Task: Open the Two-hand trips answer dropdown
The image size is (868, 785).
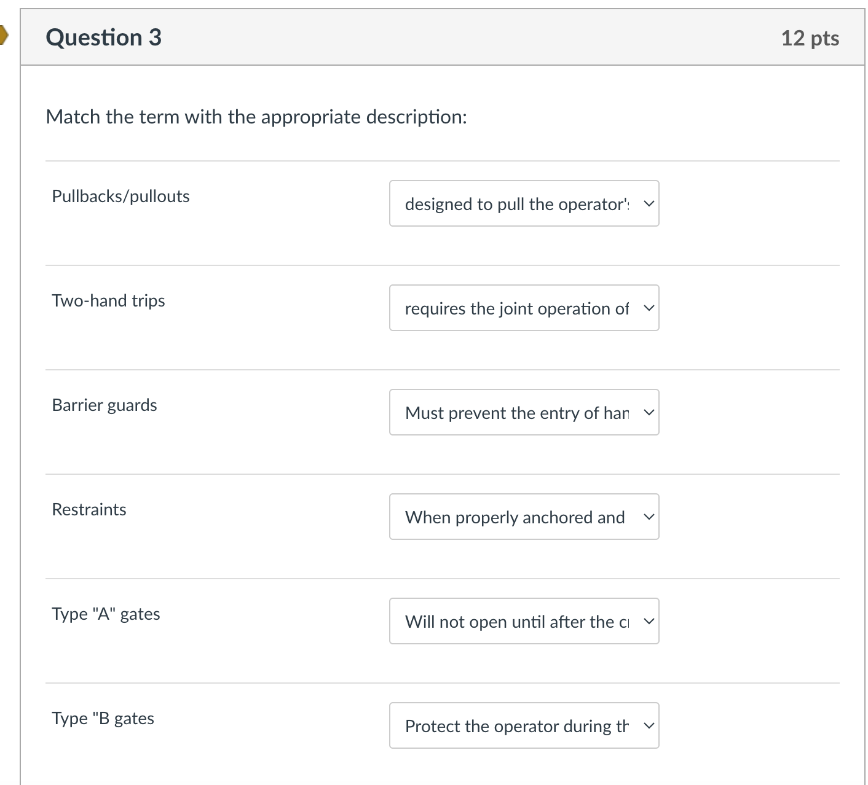Action: (x=523, y=308)
